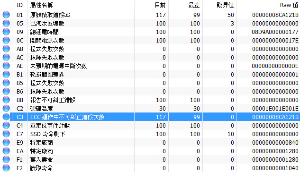Viewport: 300px width, 173px height.
Task: Click the status orb for ID F1
Action: [x=6, y=159]
